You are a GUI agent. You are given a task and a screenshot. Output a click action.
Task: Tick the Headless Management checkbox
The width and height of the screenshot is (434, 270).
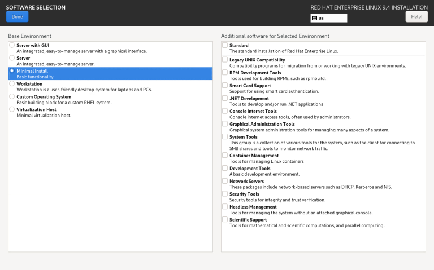[225, 206]
